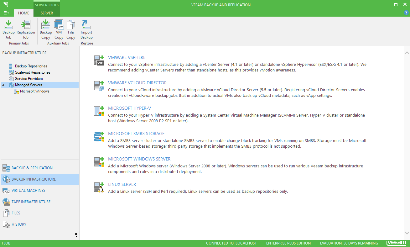Viewport: 410px width, 247px height.
Task: Select the Server Tools contextual tab header
Action: click(47, 5)
